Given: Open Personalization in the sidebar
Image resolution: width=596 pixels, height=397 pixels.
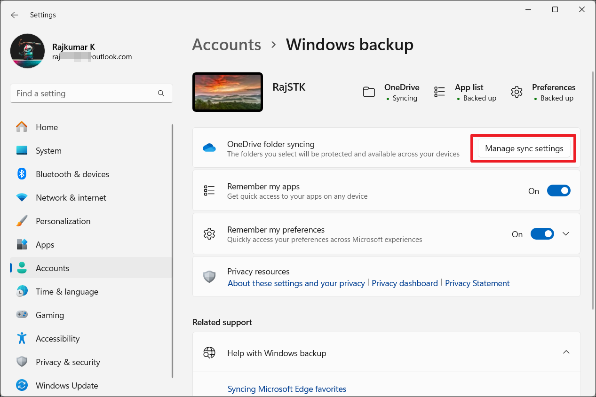Looking at the screenshot, I should (x=63, y=221).
